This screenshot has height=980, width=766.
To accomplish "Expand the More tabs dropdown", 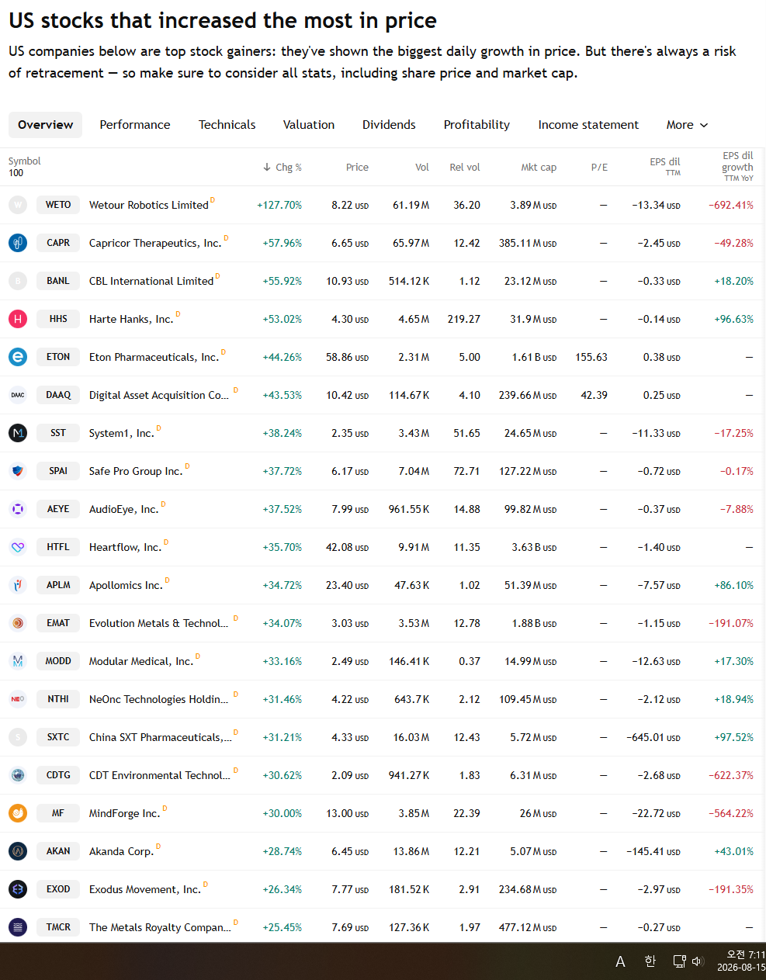I will tap(687, 125).
